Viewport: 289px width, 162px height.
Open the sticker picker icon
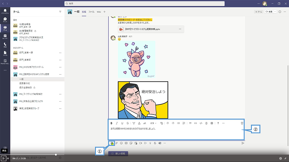[131, 143]
